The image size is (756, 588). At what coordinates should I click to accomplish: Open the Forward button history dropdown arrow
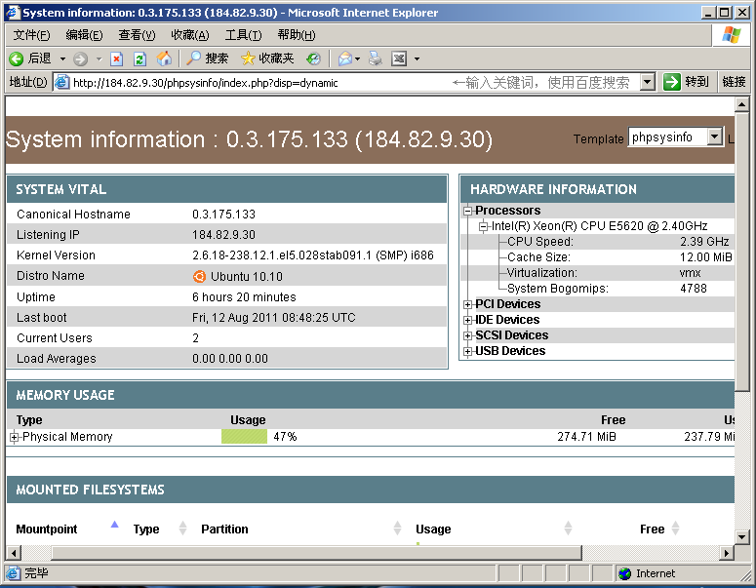[x=99, y=59]
